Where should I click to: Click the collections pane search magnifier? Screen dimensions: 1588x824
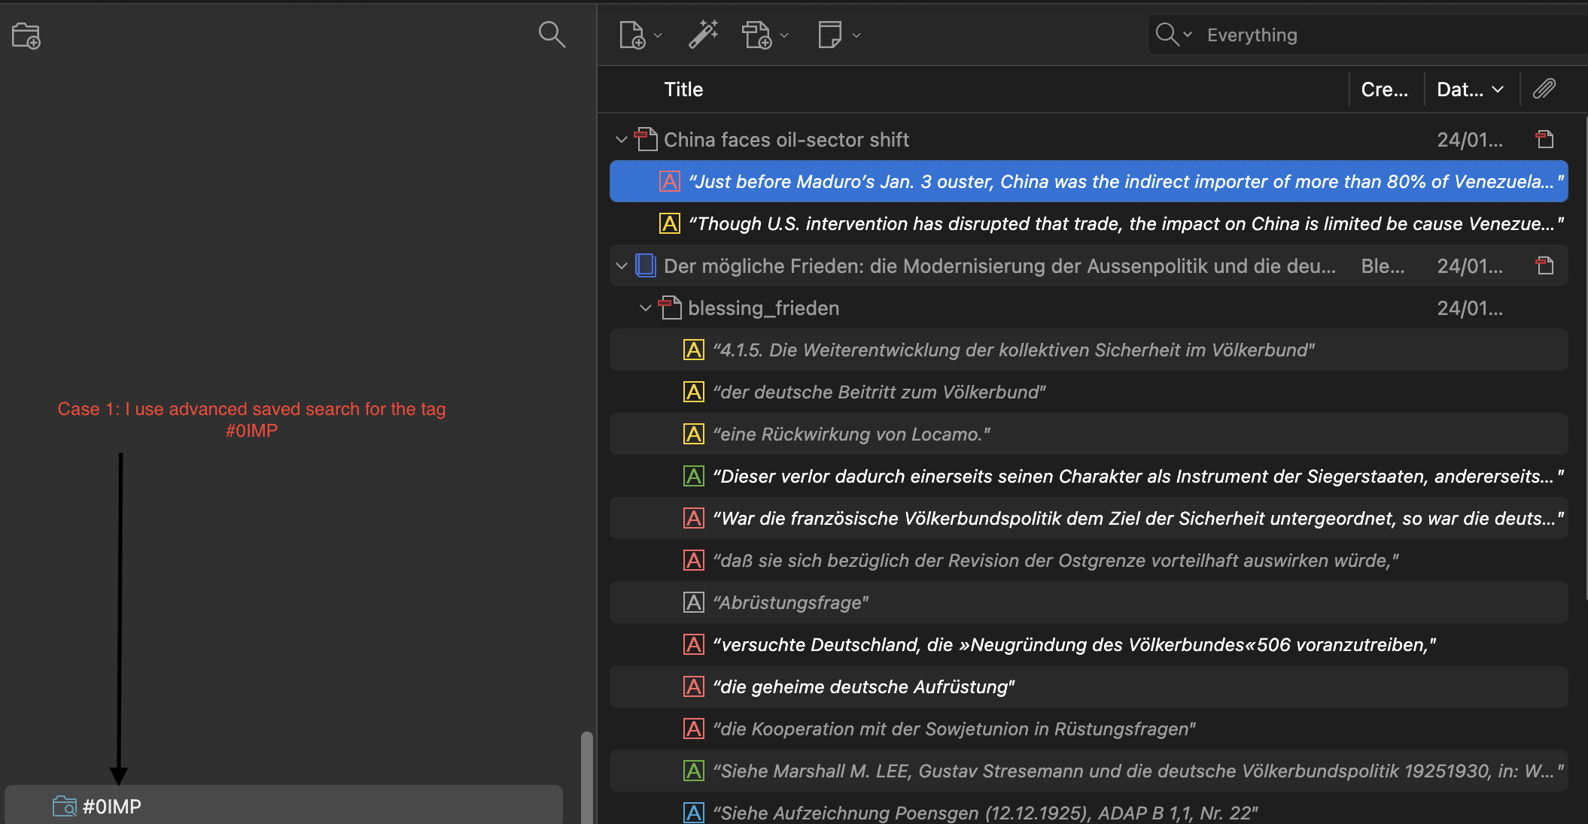(552, 35)
